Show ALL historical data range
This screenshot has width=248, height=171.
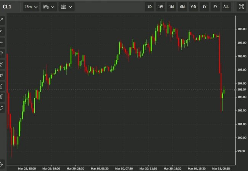[226, 7]
